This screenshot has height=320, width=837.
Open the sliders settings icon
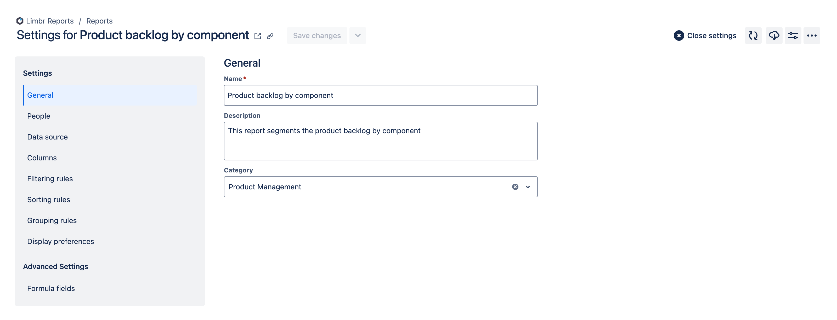tap(793, 35)
